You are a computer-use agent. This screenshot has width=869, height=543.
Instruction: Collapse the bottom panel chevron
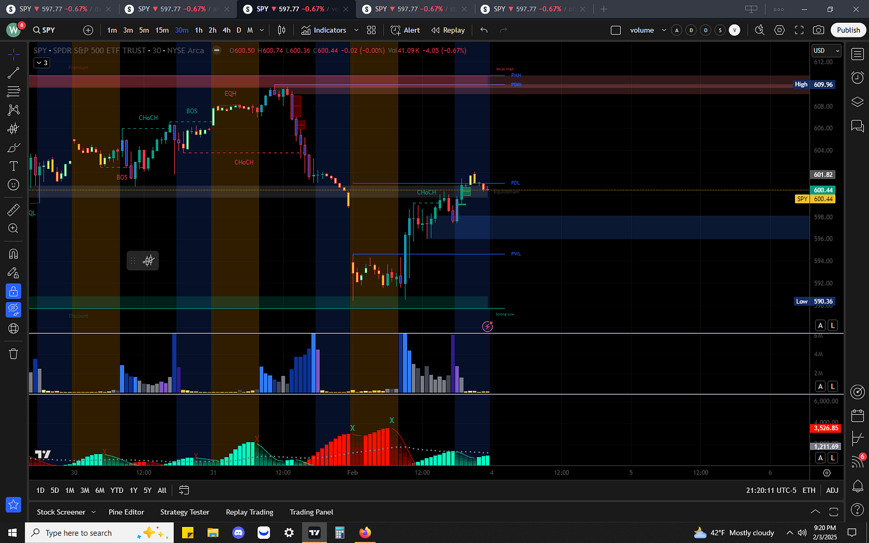coord(815,512)
